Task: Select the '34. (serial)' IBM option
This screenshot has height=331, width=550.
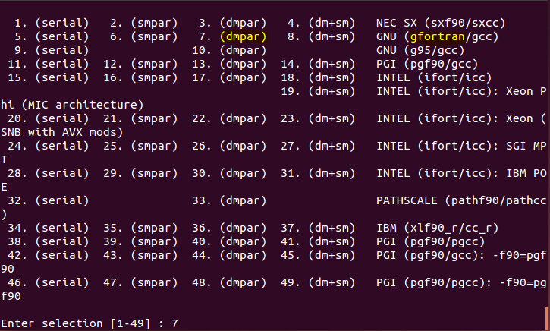Action: (48, 229)
